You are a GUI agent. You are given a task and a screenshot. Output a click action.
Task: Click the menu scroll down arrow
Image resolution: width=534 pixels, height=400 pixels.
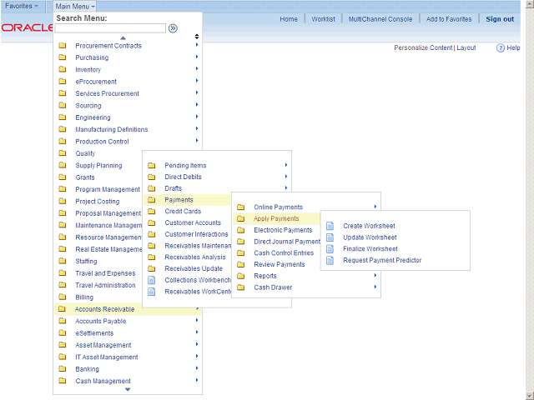[x=128, y=389]
